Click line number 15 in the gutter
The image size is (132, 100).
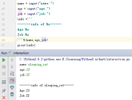(3, 35)
